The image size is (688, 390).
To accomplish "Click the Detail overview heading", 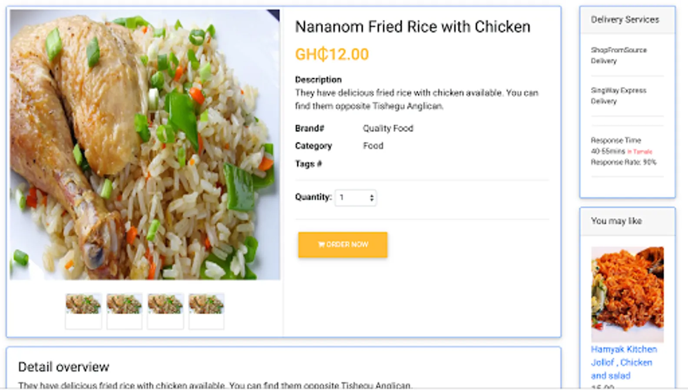I will pos(63,367).
